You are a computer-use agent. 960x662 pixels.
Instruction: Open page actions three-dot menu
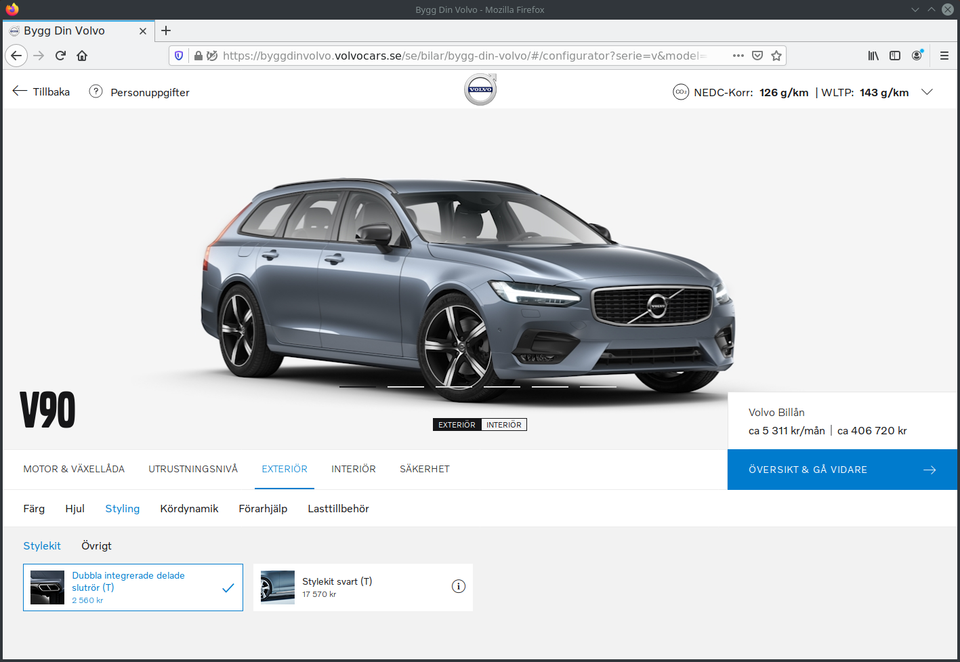[738, 56]
